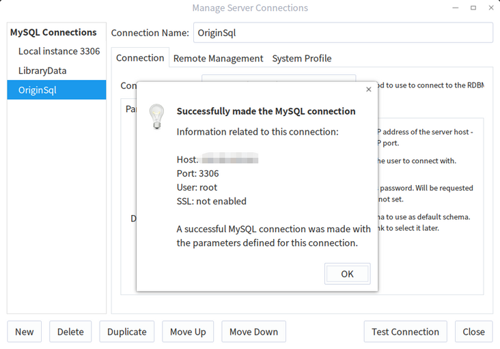Go to the System Profile tab
The width and height of the screenshot is (500, 349).
302,59
